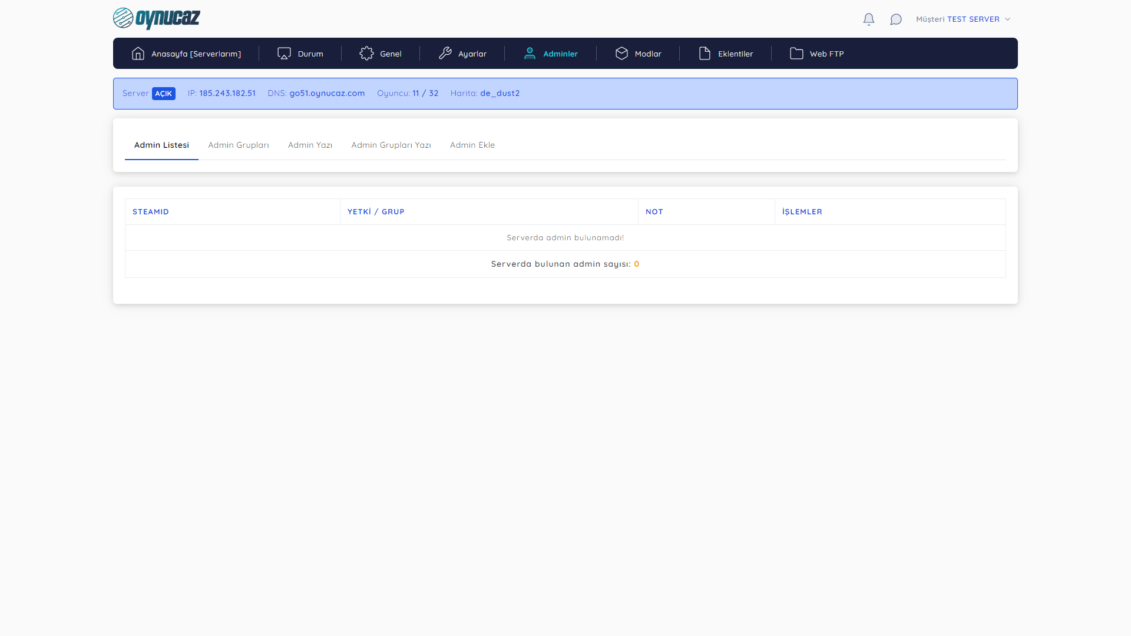Click the player count 11 / 32

tap(425, 93)
